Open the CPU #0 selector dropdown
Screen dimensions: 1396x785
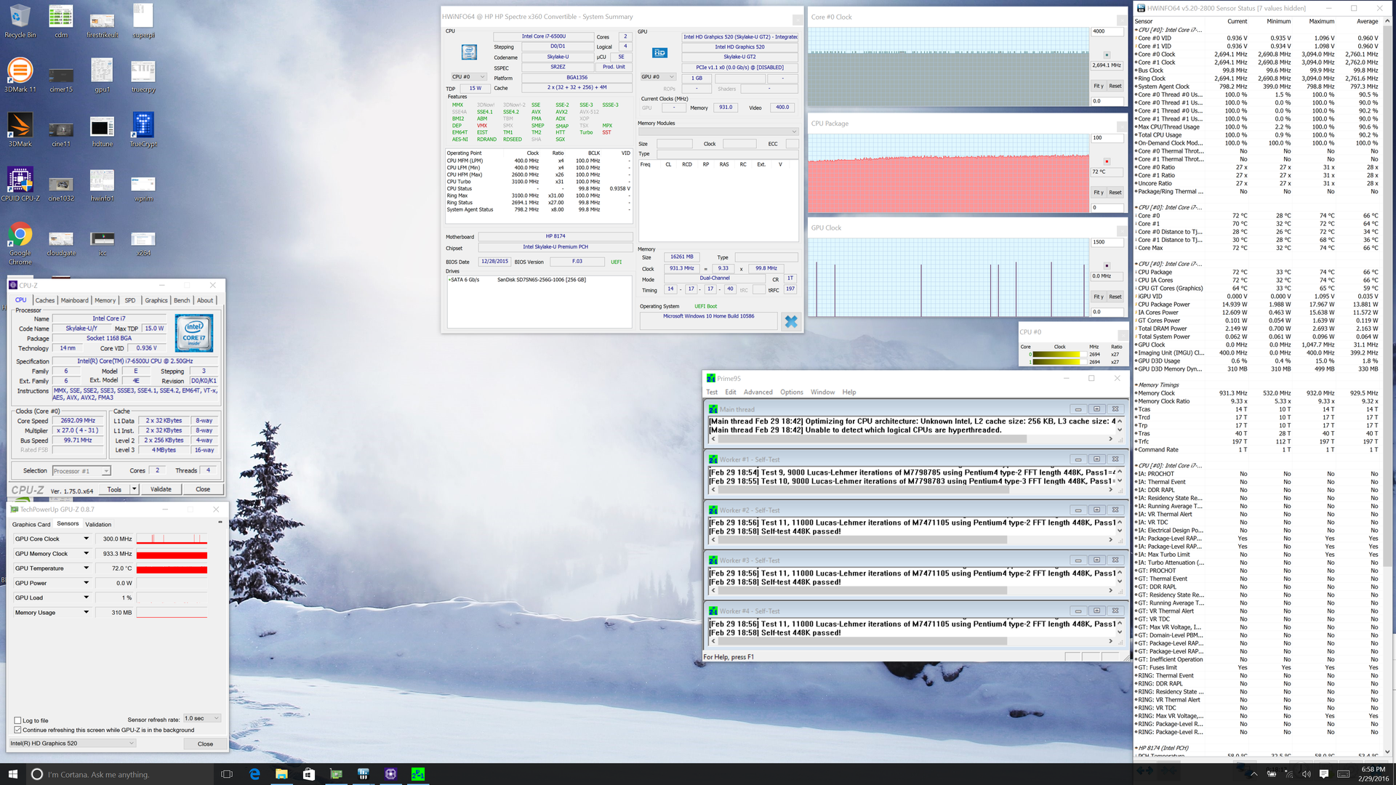click(469, 76)
